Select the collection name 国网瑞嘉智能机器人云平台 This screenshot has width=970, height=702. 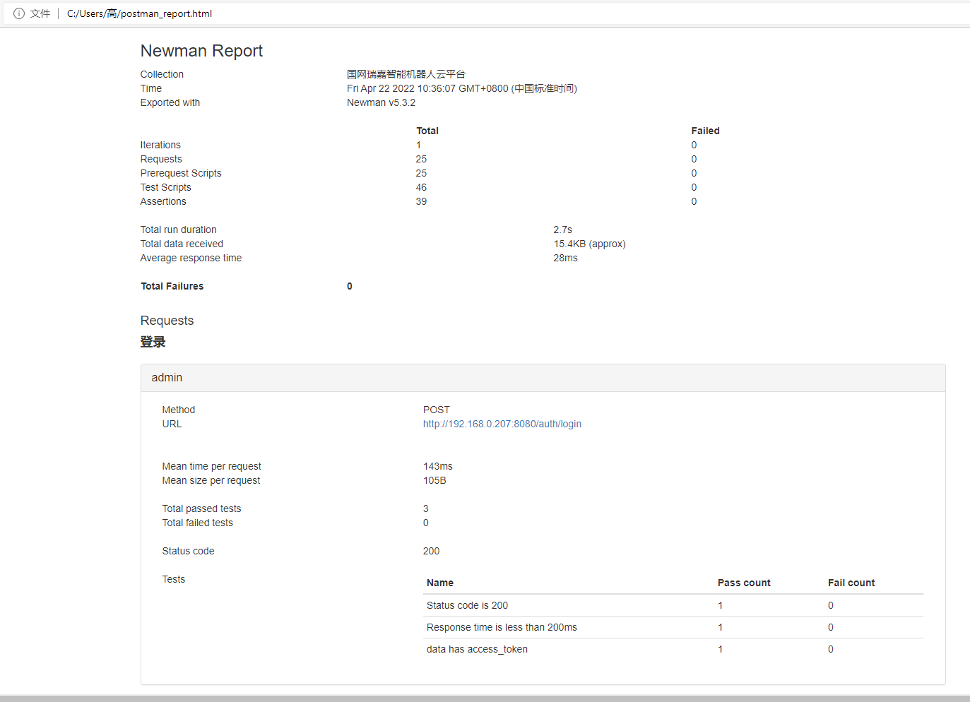(406, 74)
